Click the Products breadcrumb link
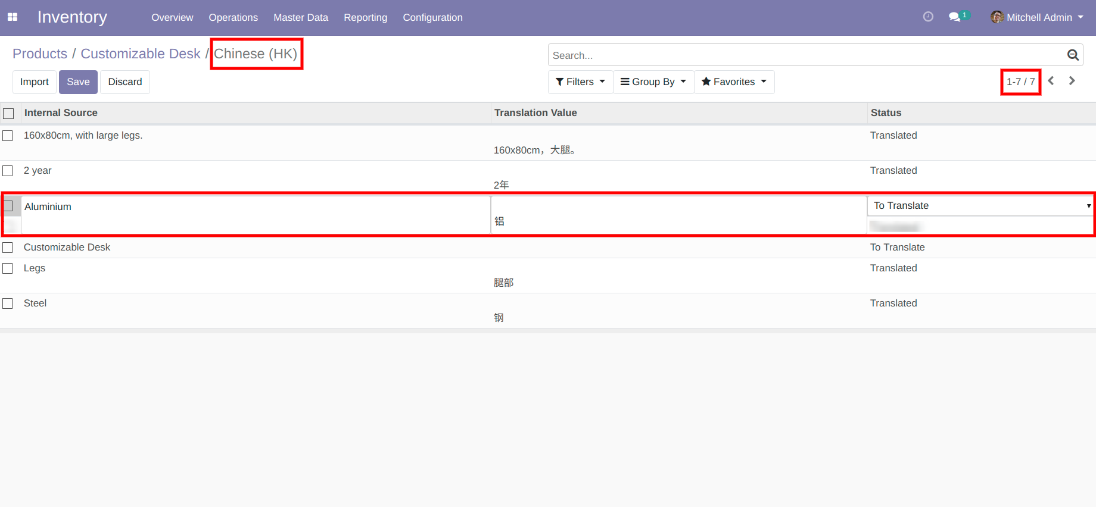Screen dimensions: 1096x507 pyautogui.click(x=40, y=54)
